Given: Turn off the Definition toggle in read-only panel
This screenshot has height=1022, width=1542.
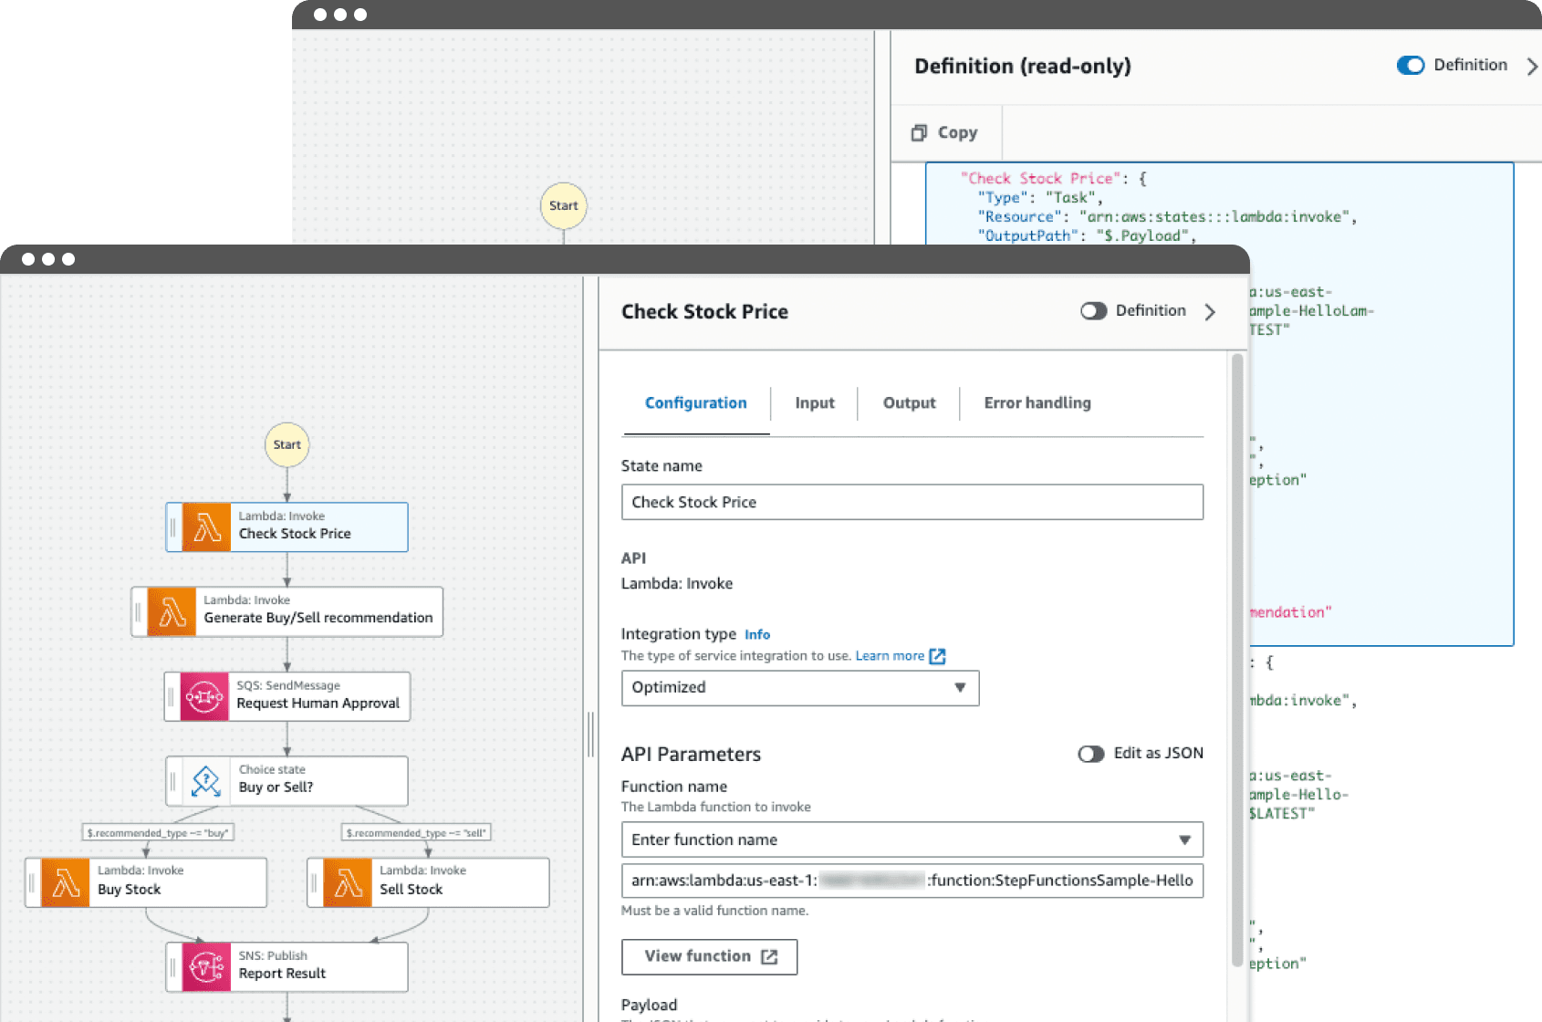Looking at the screenshot, I should 1410,66.
